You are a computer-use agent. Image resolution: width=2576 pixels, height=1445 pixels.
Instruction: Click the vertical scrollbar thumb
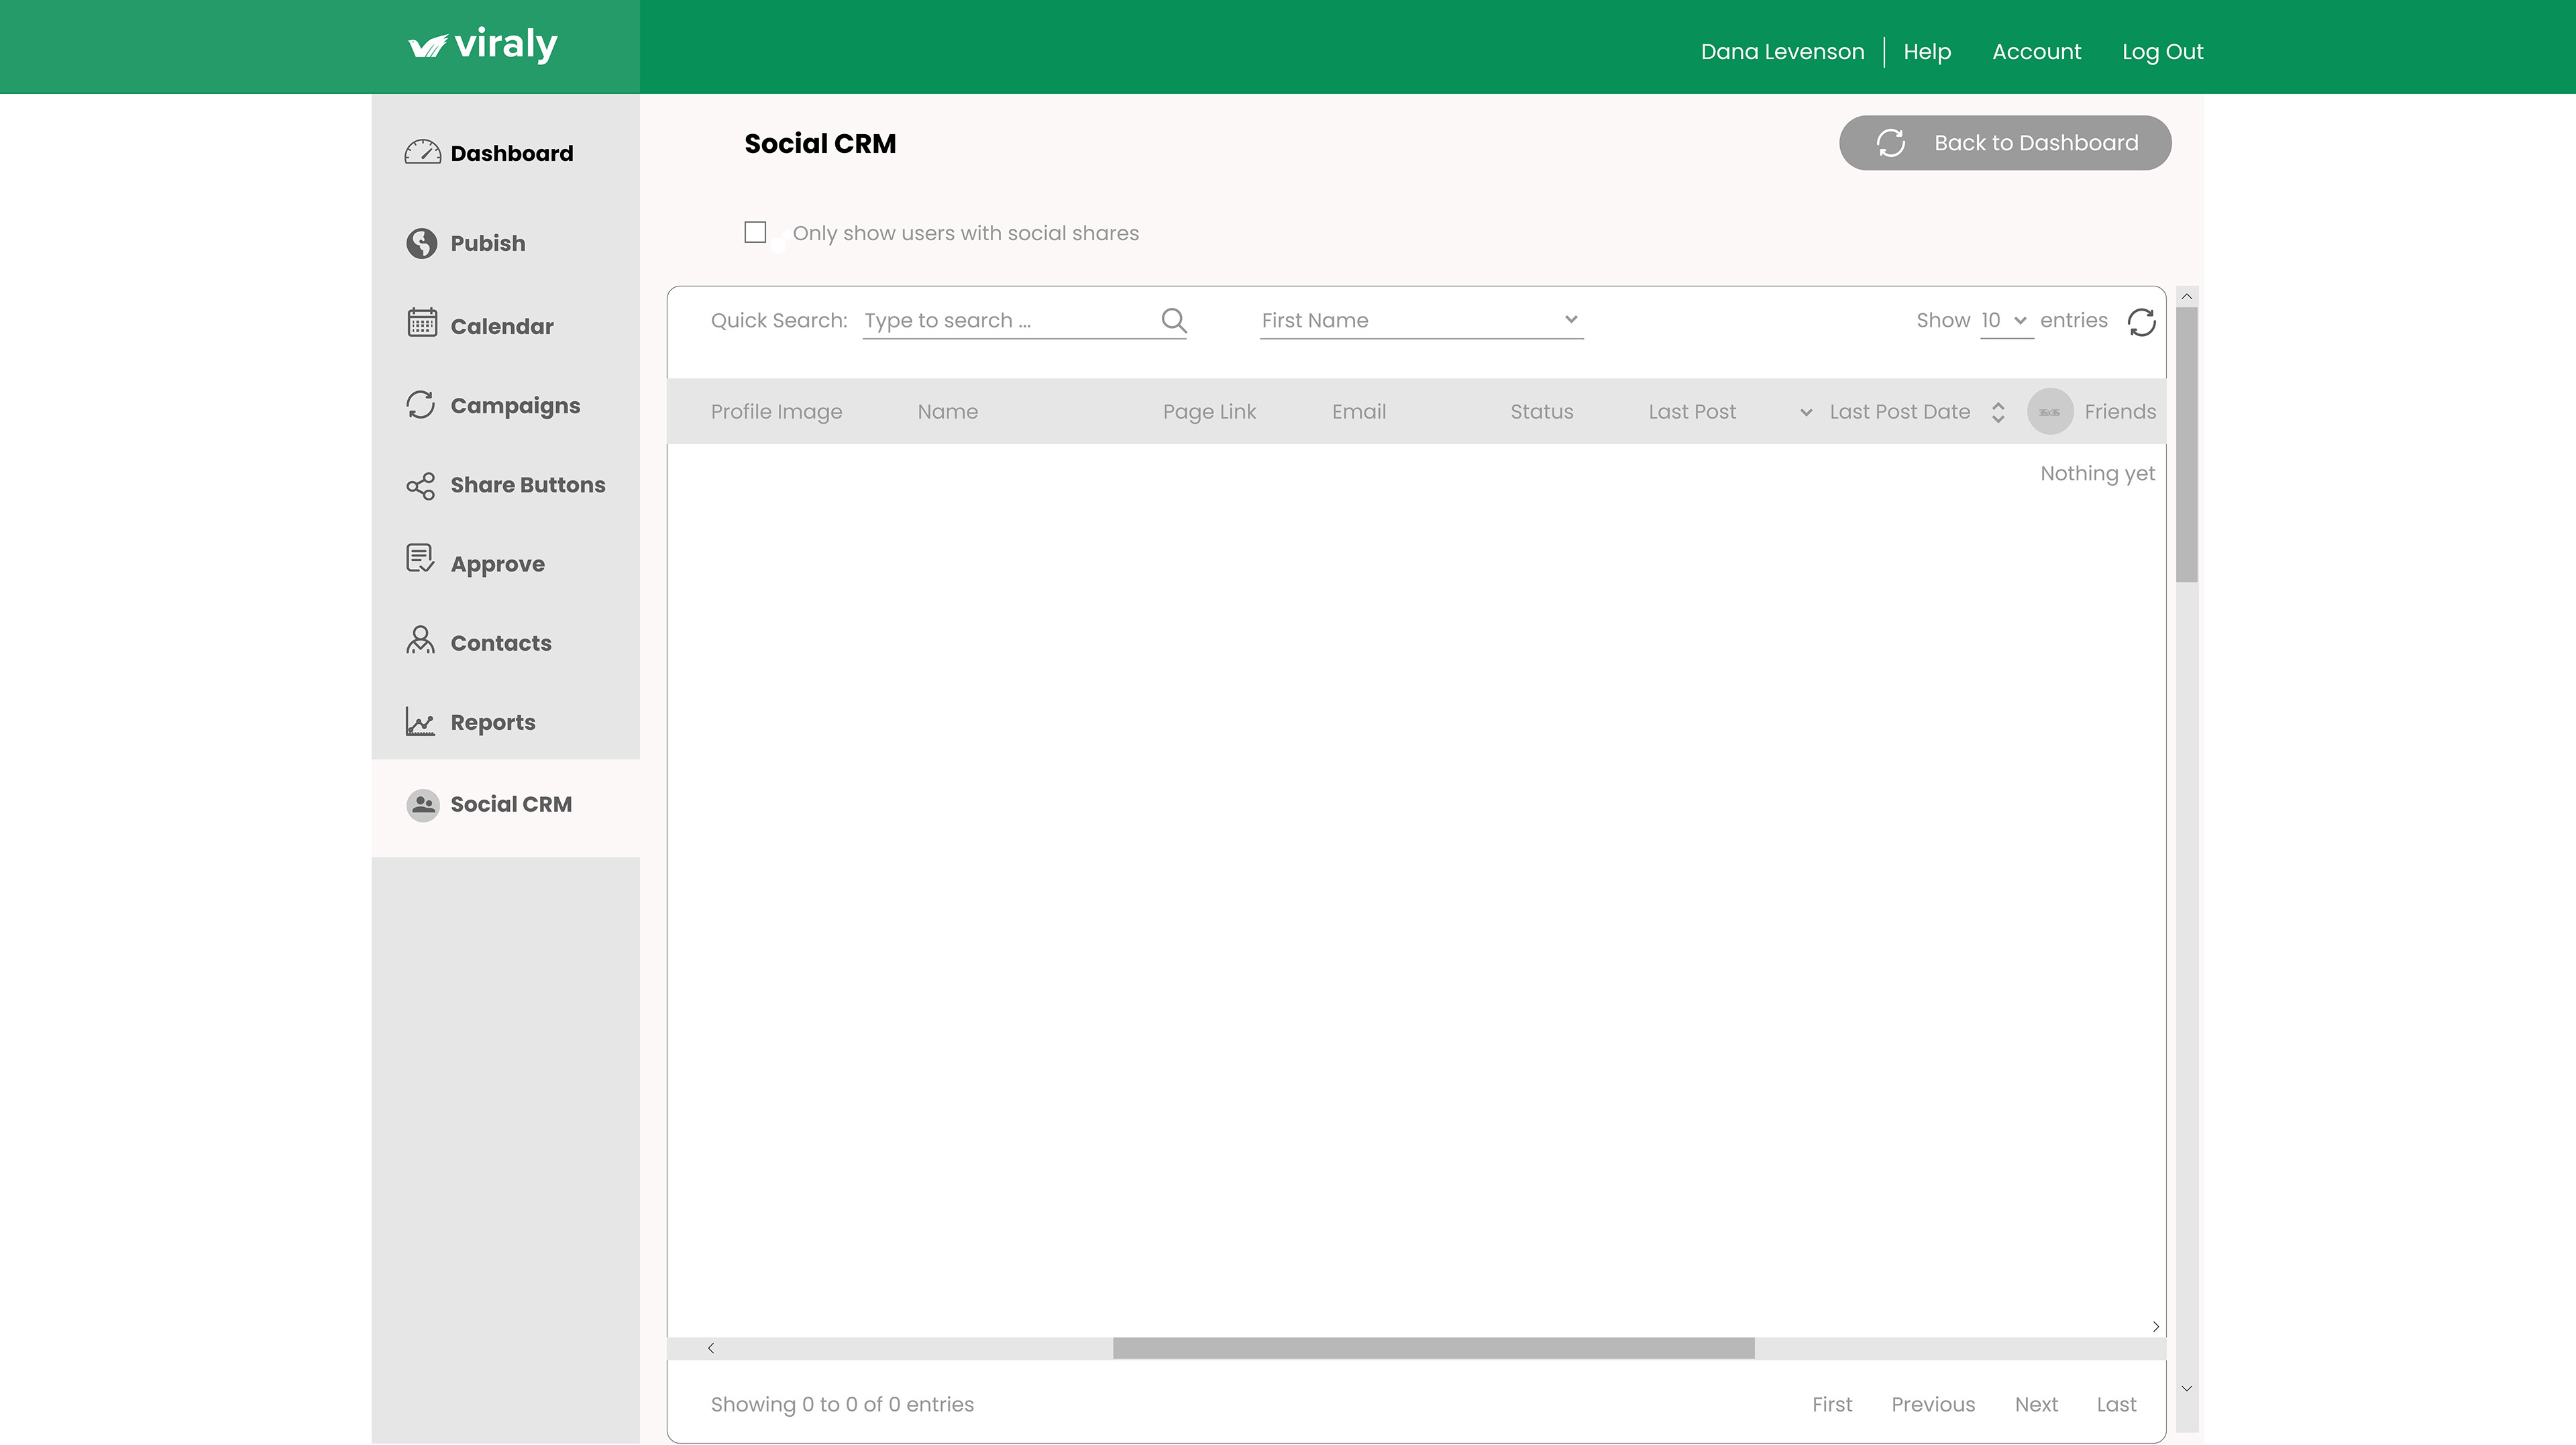click(2187, 444)
